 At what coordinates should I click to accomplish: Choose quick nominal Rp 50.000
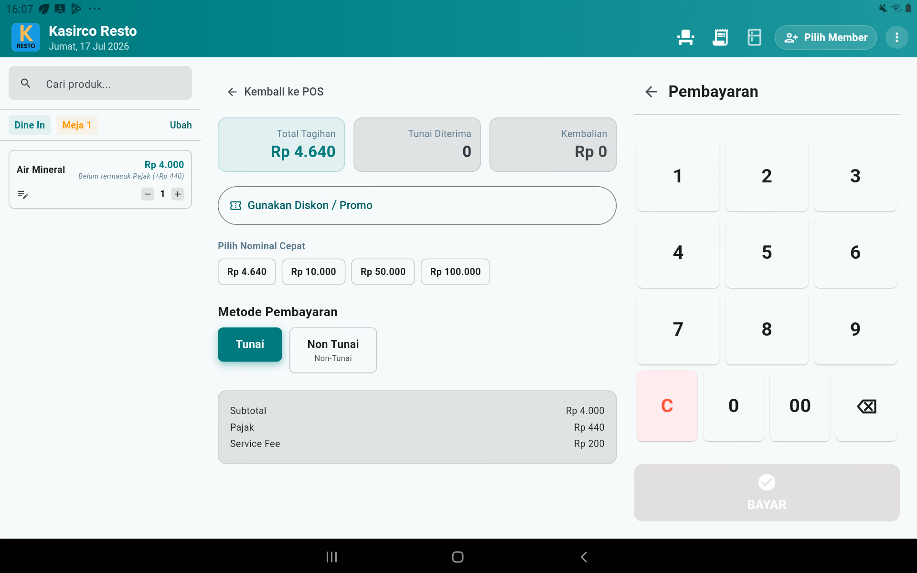click(383, 272)
